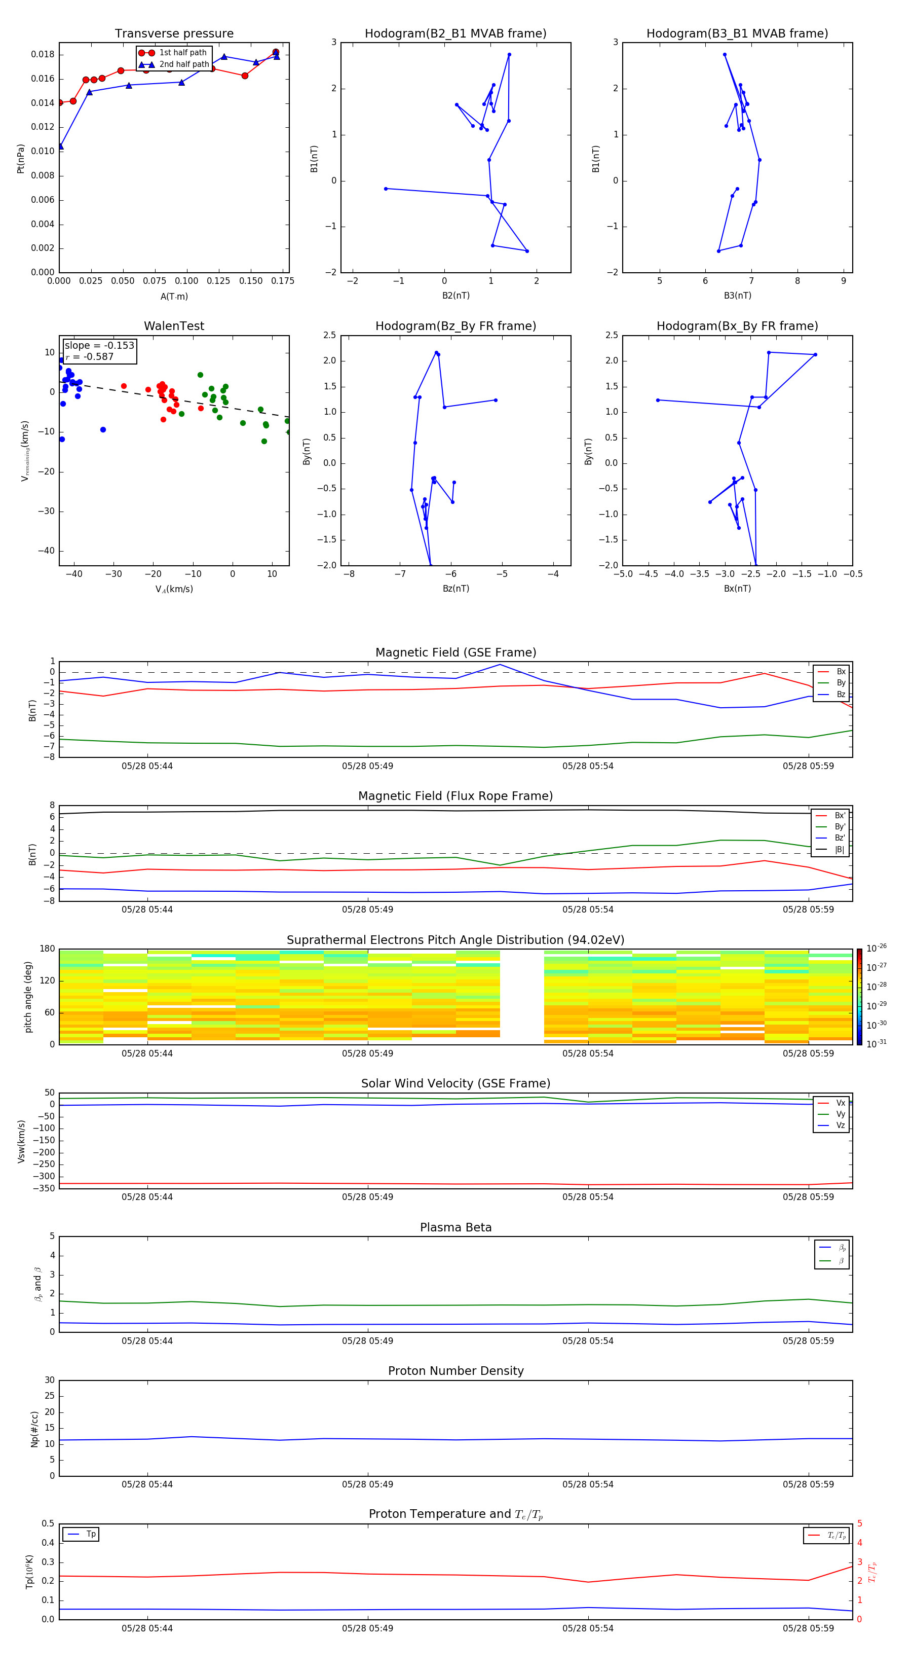Click the Suprathermal Electrons Pitch Angle Distribution title
912x1673 pixels.
coord(455,940)
